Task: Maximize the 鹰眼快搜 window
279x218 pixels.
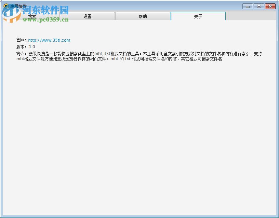Action: click(x=259, y=6)
